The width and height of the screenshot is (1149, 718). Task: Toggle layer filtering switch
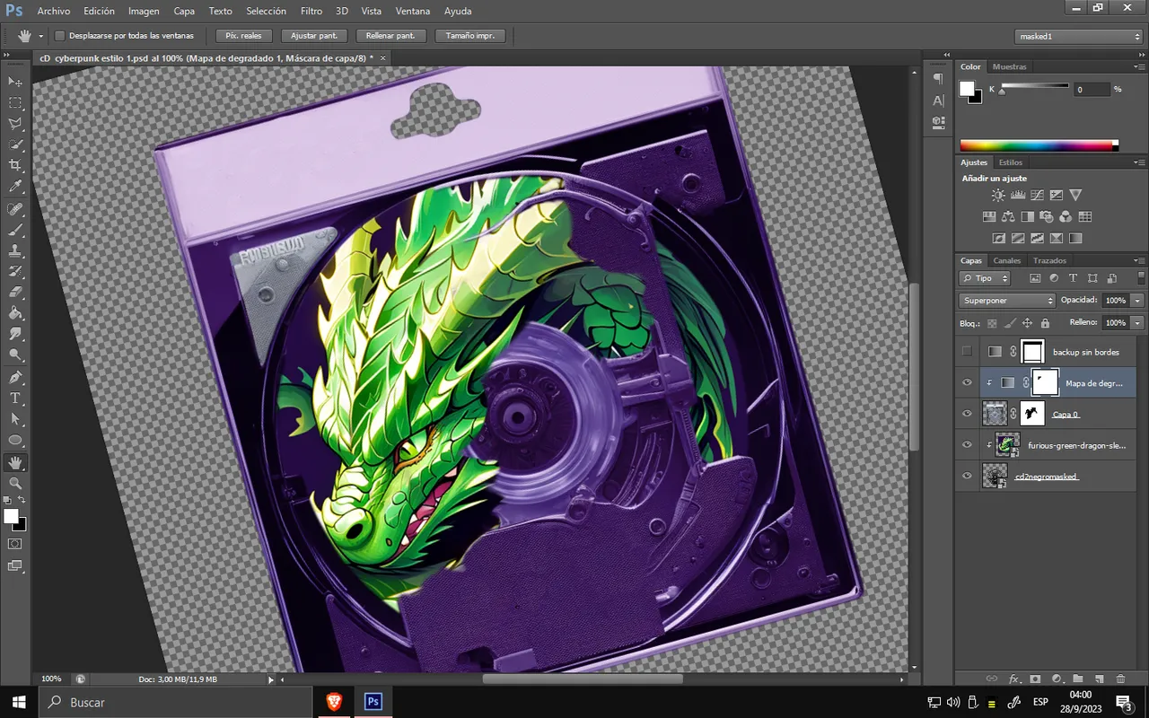click(x=1141, y=278)
